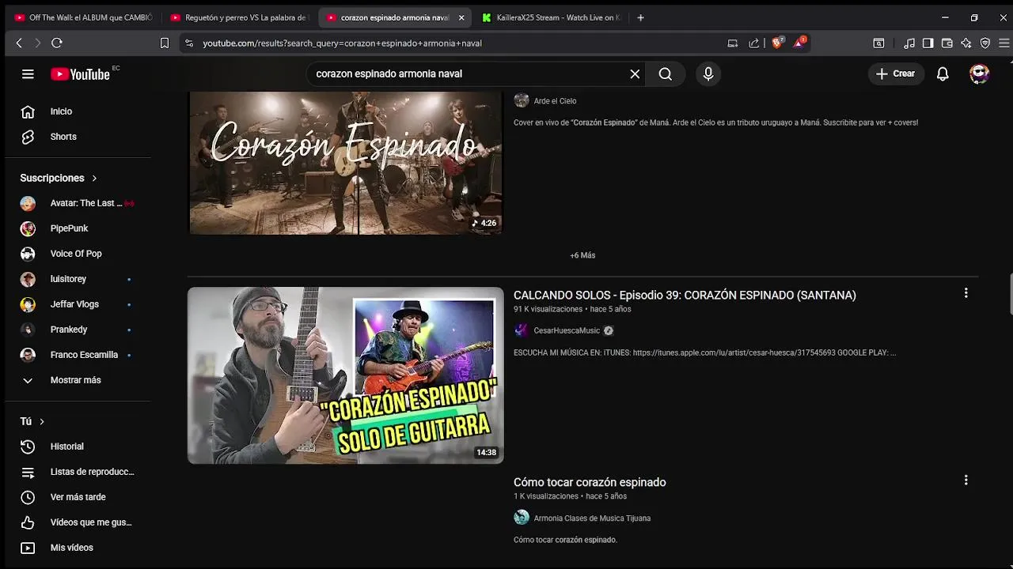Open the search tabs toolbar icon
This screenshot has width=1013, height=569.
[878, 43]
